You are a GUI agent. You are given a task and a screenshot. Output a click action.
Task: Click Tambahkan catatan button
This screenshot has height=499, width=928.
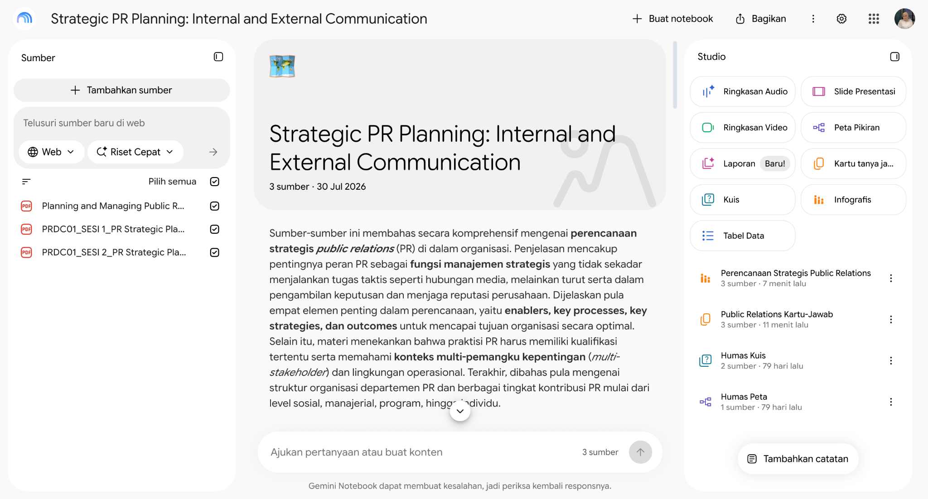click(x=798, y=459)
